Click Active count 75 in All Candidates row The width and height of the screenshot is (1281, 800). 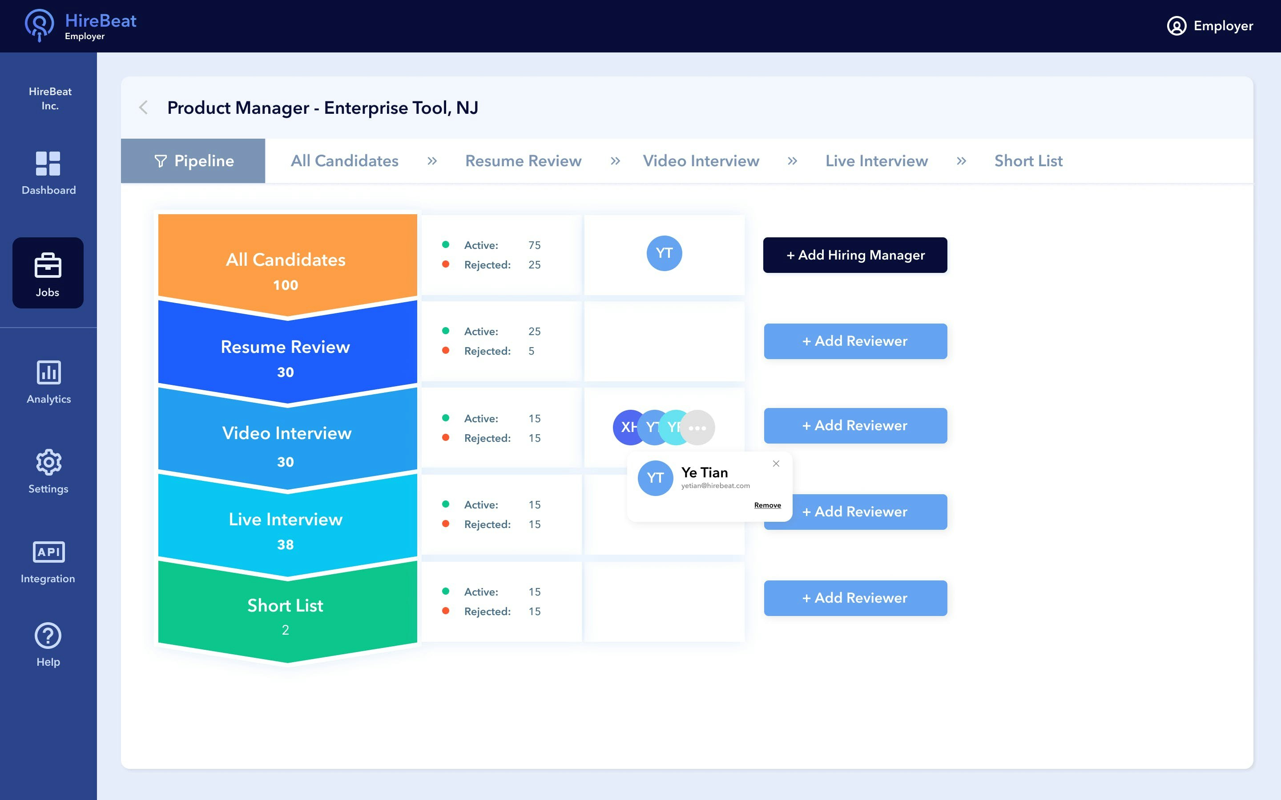[x=534, y=245]
